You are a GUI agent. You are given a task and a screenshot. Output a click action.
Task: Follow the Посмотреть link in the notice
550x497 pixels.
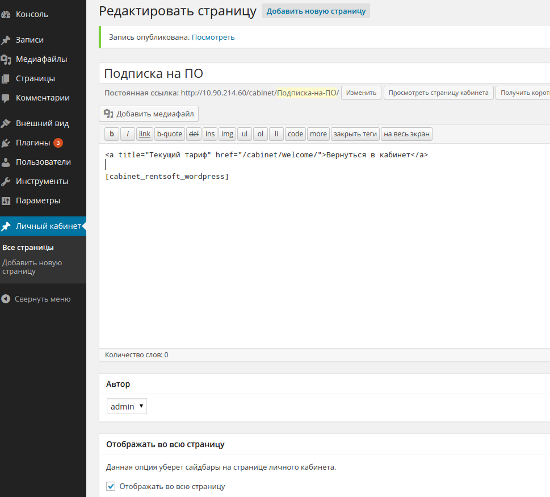(x=213, y=37)
